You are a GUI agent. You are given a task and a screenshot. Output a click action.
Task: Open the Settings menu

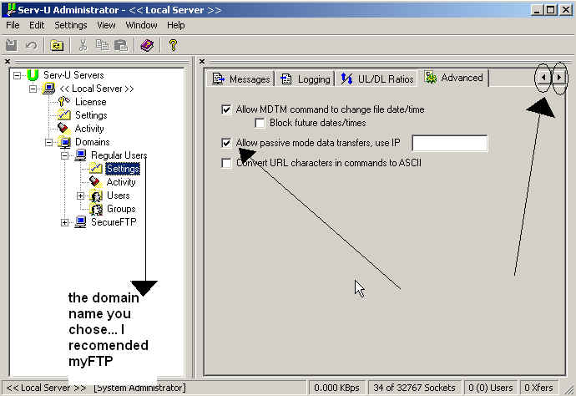coord(70,25)
